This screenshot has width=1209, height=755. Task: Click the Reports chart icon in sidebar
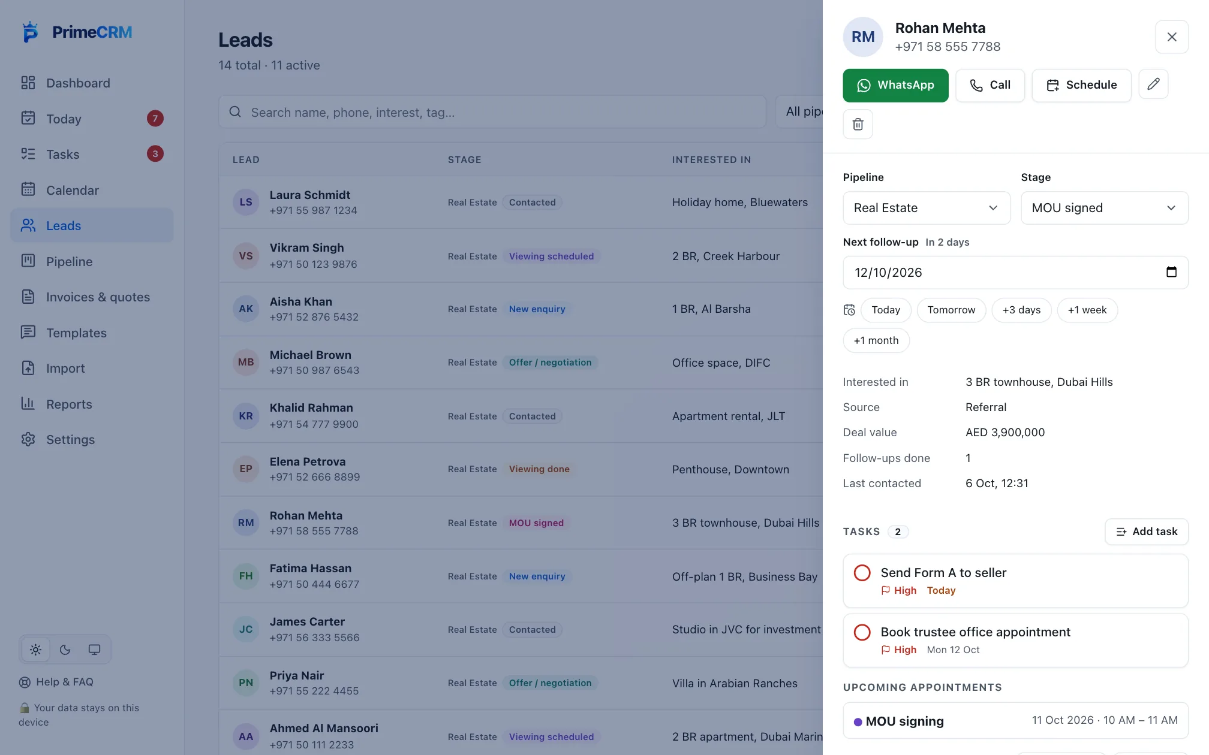(x=28, y=403)
